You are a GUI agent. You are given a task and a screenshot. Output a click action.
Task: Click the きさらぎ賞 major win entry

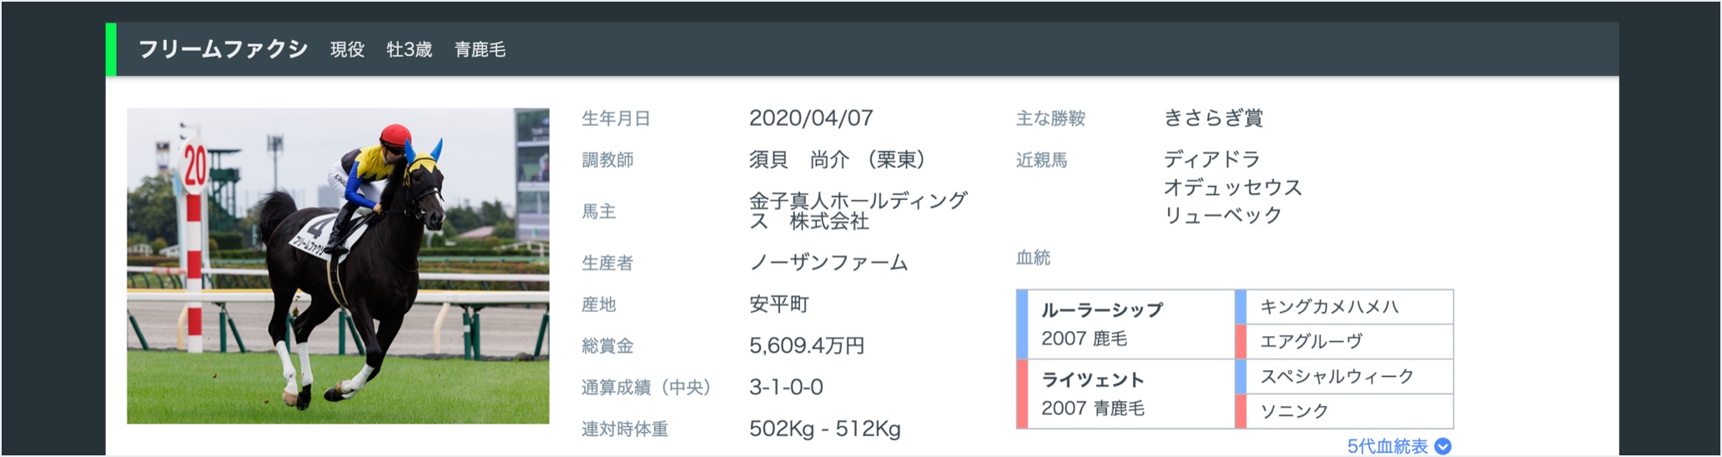(x=1213, y=118)
